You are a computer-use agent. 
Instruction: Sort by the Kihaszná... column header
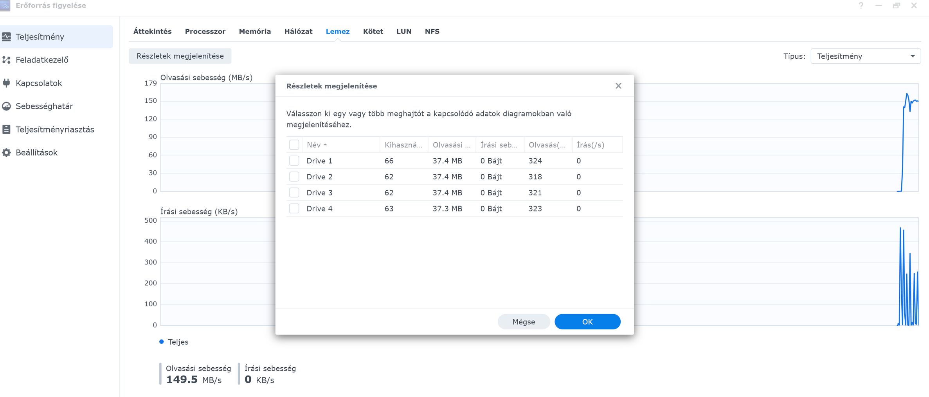404,145
